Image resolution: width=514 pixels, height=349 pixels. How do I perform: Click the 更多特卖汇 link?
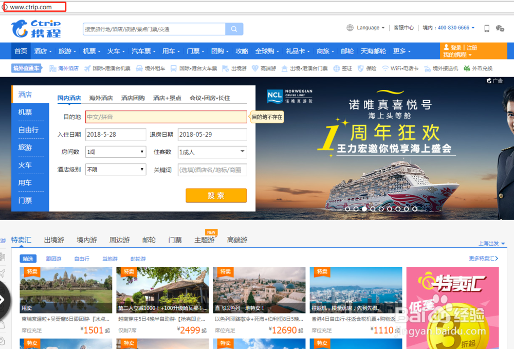click(x=484, y=259)
